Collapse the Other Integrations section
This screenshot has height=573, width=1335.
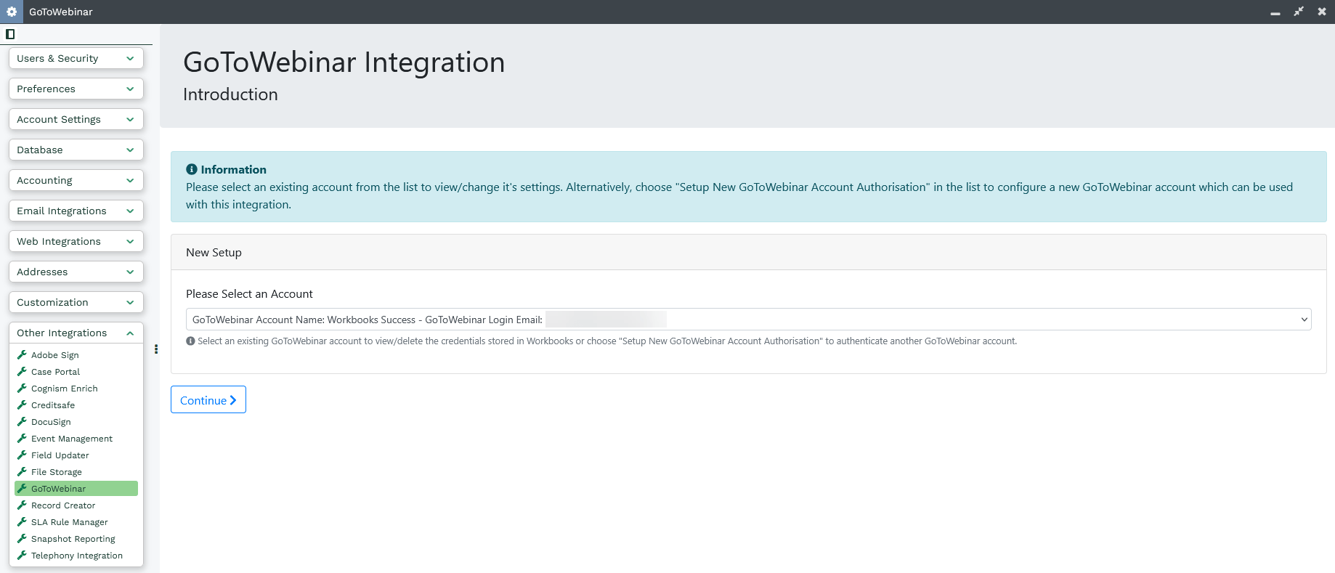pos(76,333)
